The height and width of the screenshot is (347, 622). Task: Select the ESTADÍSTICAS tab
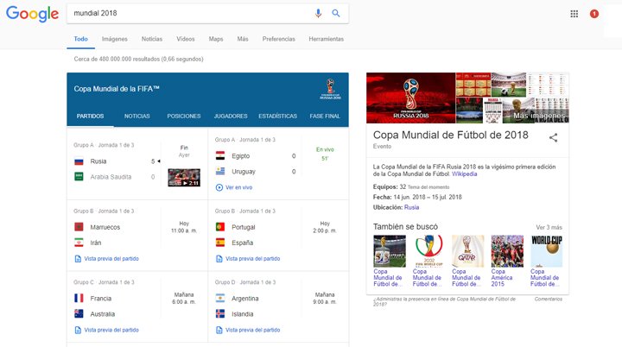pyautogui.click(x=277, y=117)
